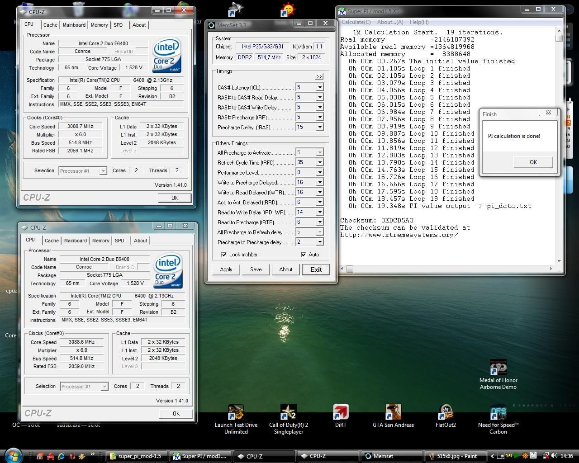Switch to Memset taskbar item

[391, 456]
